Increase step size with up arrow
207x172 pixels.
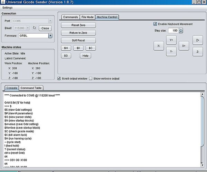click(x=181, y=29)
